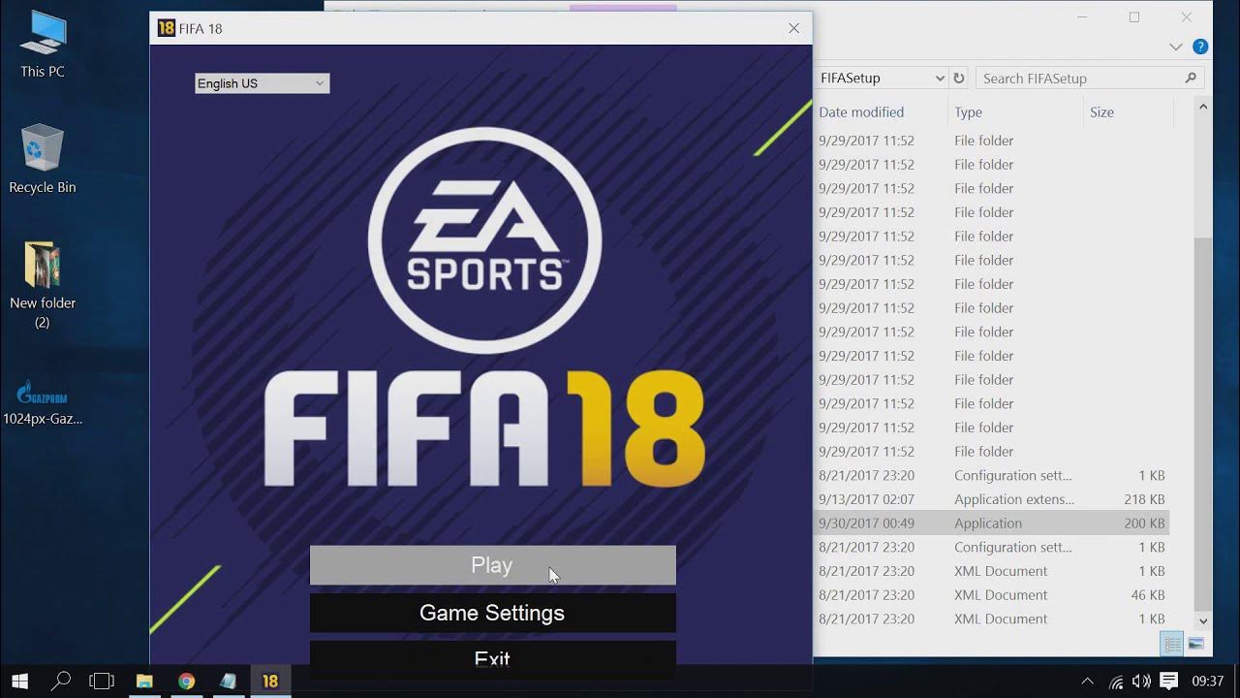
Task: Select the New folder (2) desktop icon
Action: [43, 285]
